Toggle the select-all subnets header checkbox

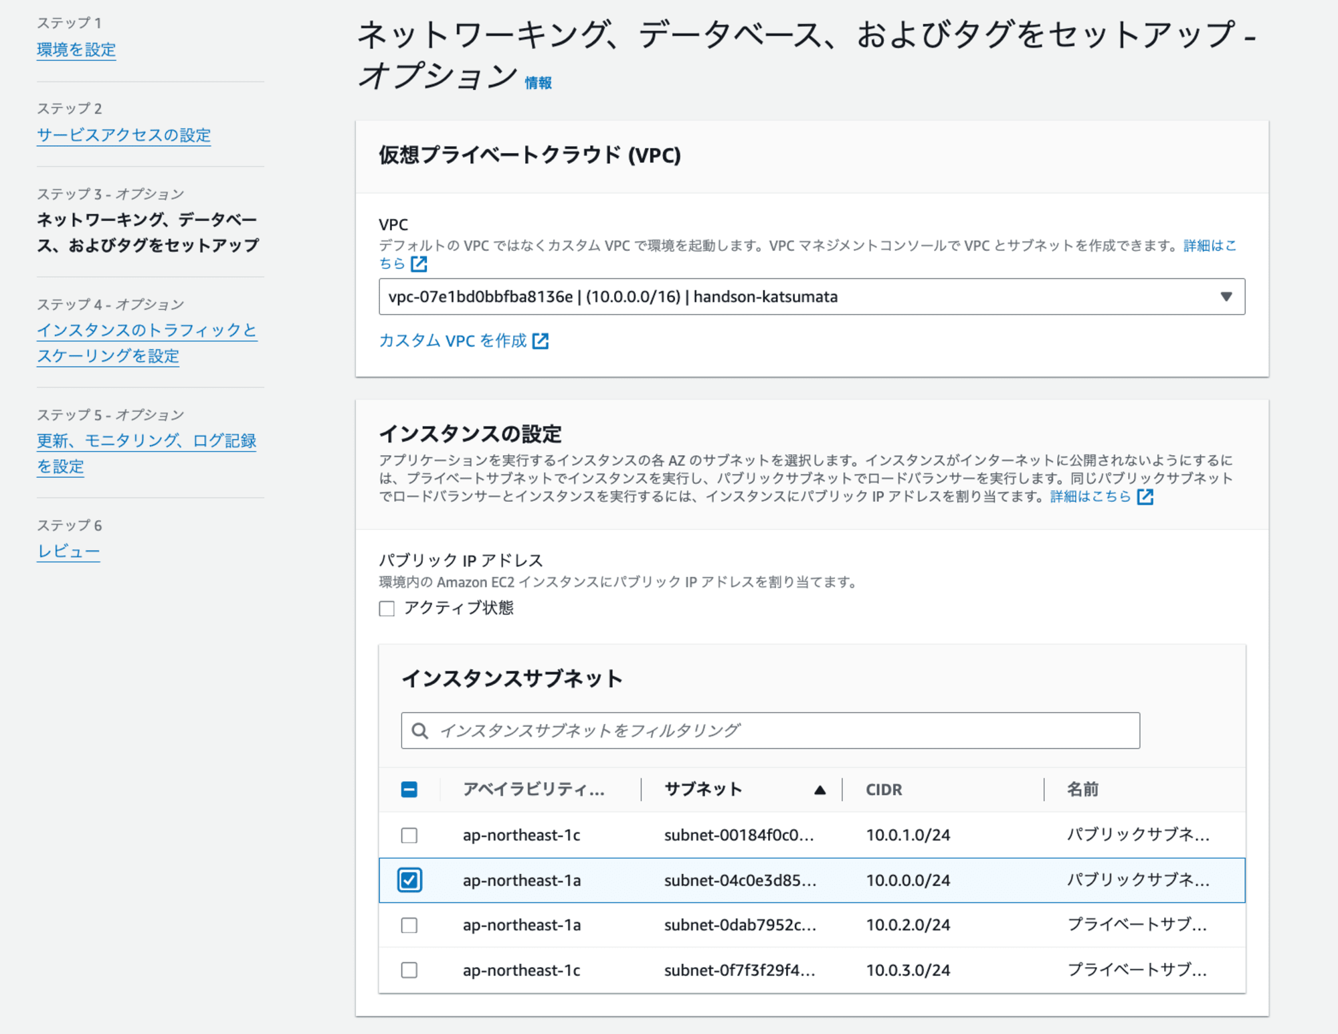(x=409, y=790)
